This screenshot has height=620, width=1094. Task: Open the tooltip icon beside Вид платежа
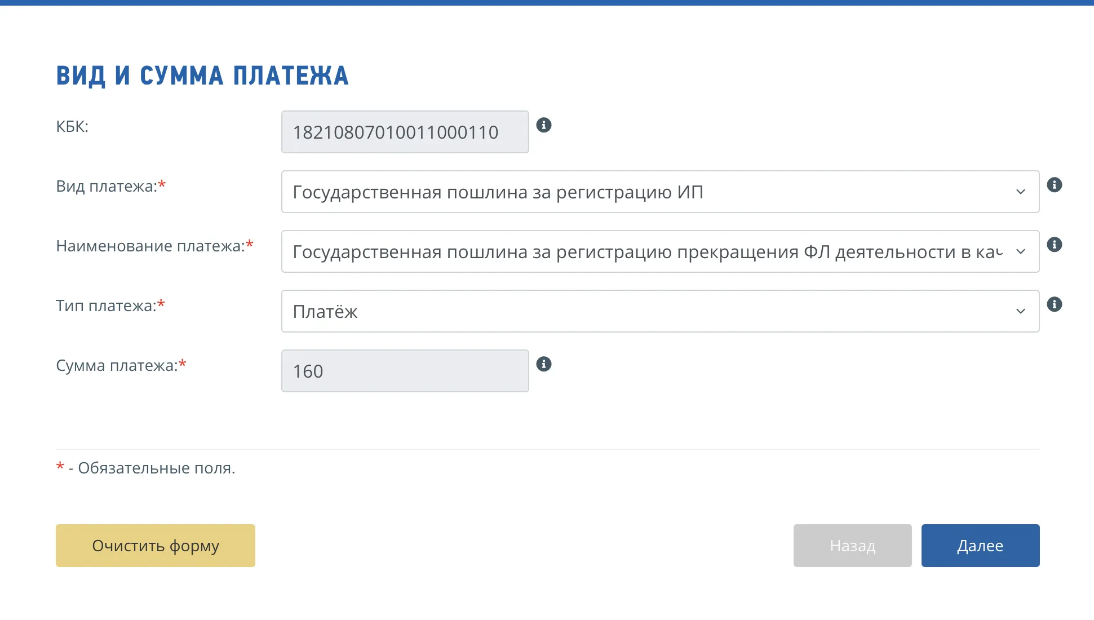(1056, 184)
